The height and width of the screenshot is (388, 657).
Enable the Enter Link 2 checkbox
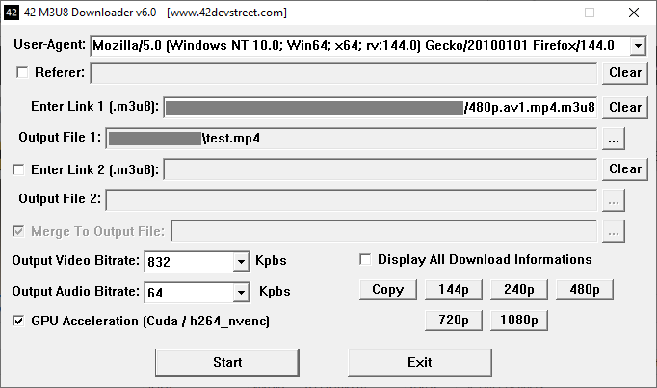tap(18, 169)
